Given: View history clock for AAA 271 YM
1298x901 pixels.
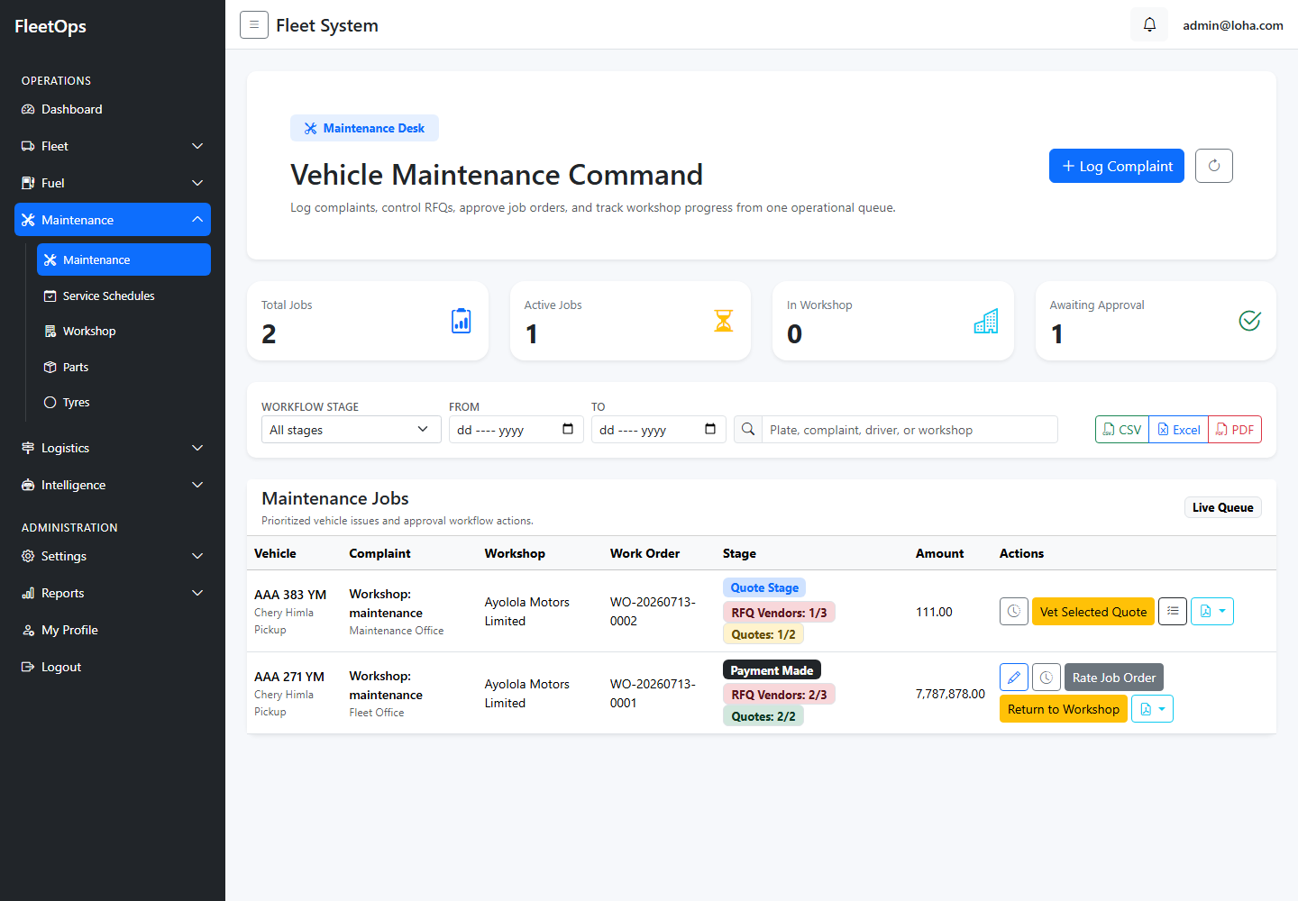Looking at the screenshot, I should click(x=1046, y=678).
